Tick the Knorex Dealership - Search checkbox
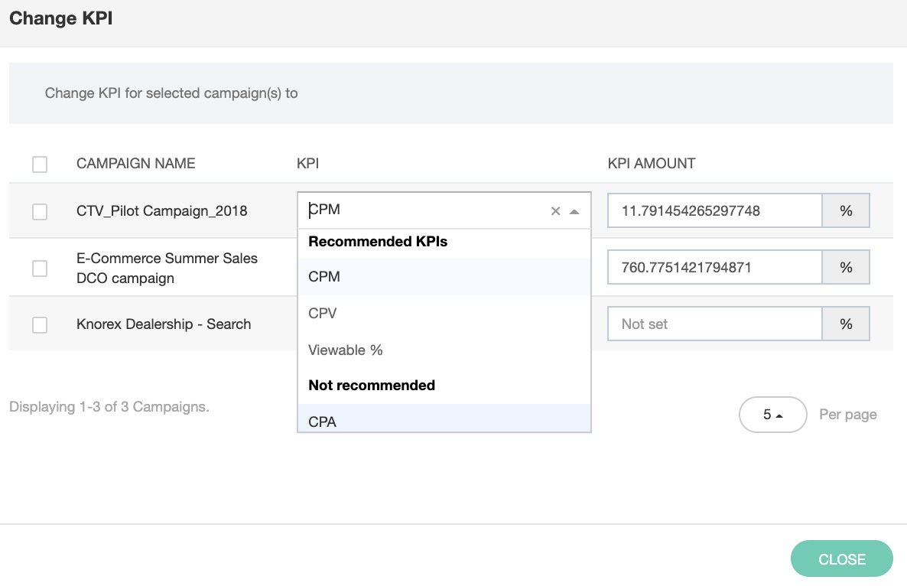 [x=40, y=325]
